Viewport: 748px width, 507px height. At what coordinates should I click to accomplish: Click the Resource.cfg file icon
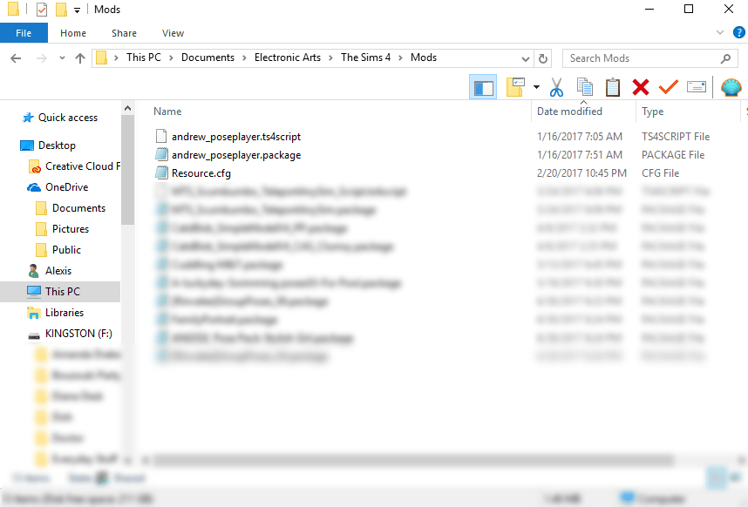[161, 172]
